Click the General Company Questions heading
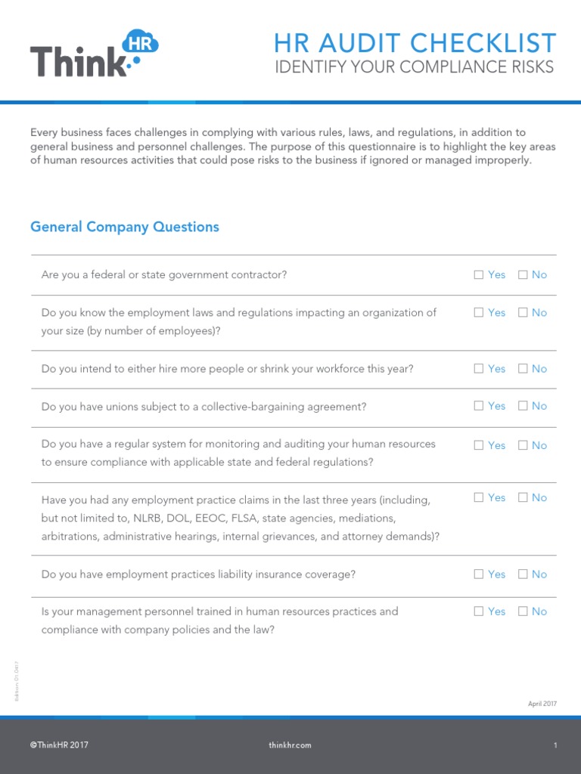The width and height of the screenshot is (581, 774). pos(125,227)
